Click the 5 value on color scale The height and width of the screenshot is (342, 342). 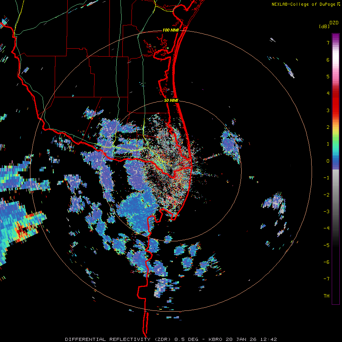[x=328, y=76]
